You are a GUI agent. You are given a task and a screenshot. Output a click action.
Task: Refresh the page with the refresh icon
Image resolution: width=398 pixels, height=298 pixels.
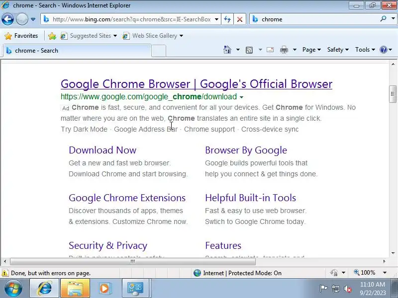[227, 19]
